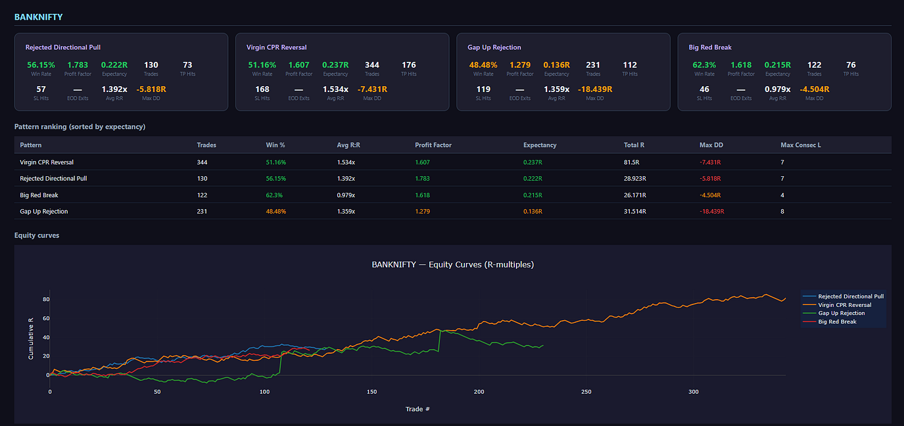The image size is (904, 426).
Task: Click the 46 SL Hits value
Action: pos(705,89)
